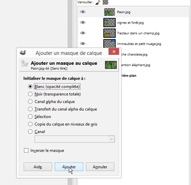Select the Noir (transparence totale) option
The width and height of the screenshot is (191, 185).
click(30, 94)
